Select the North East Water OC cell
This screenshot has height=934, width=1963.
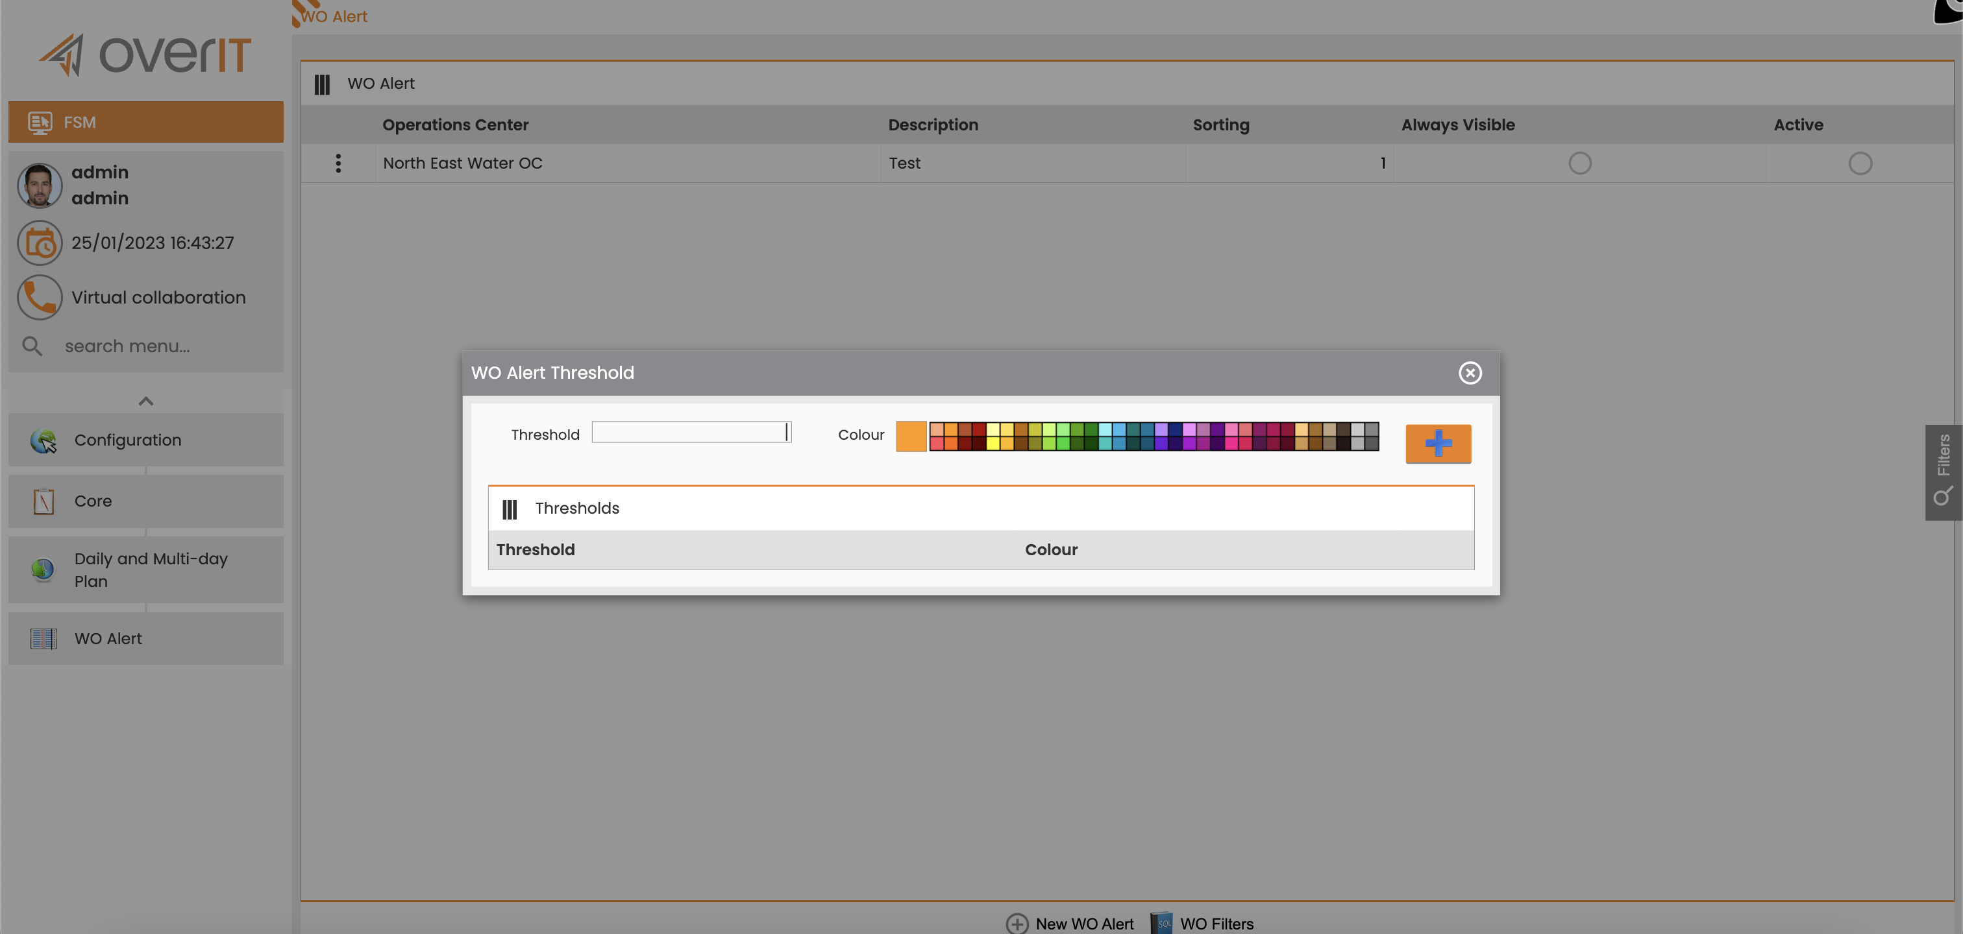(x=628, y=163)
